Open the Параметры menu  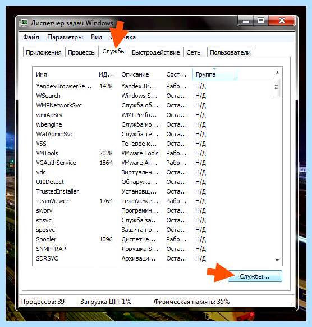65,37
